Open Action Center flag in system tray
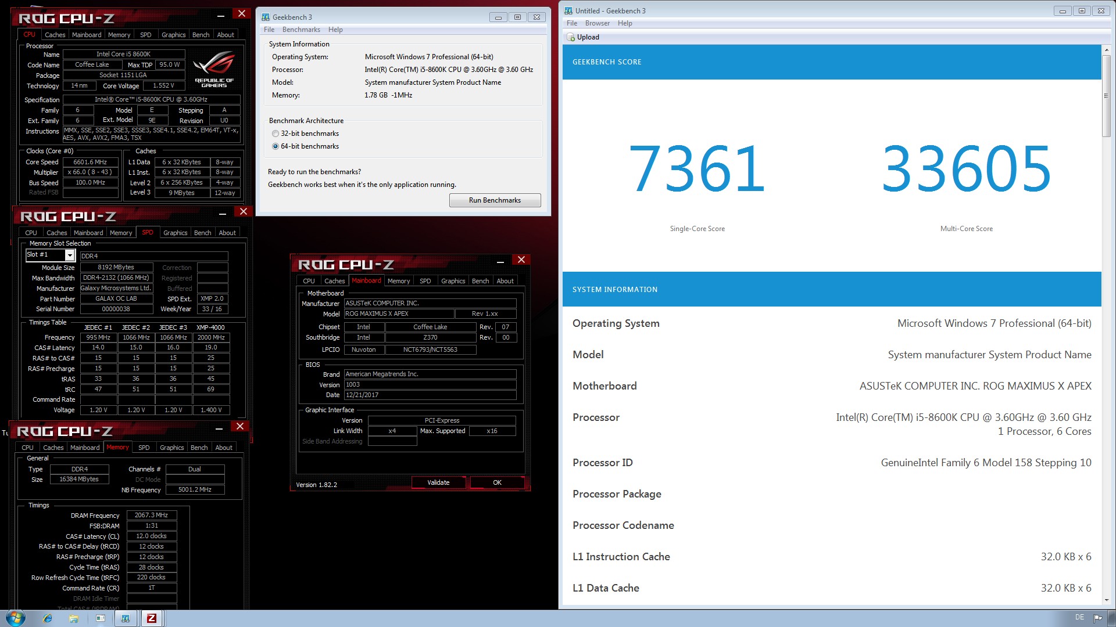The width and height of the screenshot is (1116, 627). (1097, 618)
